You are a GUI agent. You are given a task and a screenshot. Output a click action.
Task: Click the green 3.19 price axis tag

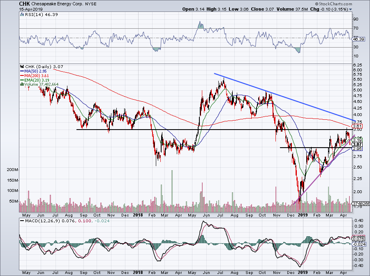[x=357, y=140]
